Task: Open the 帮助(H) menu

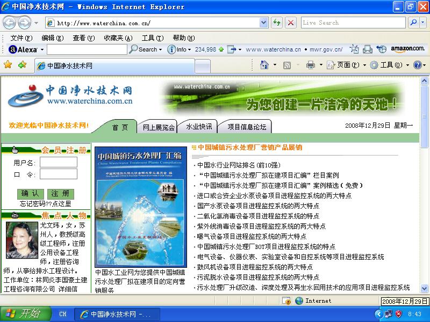Action: 184,38
